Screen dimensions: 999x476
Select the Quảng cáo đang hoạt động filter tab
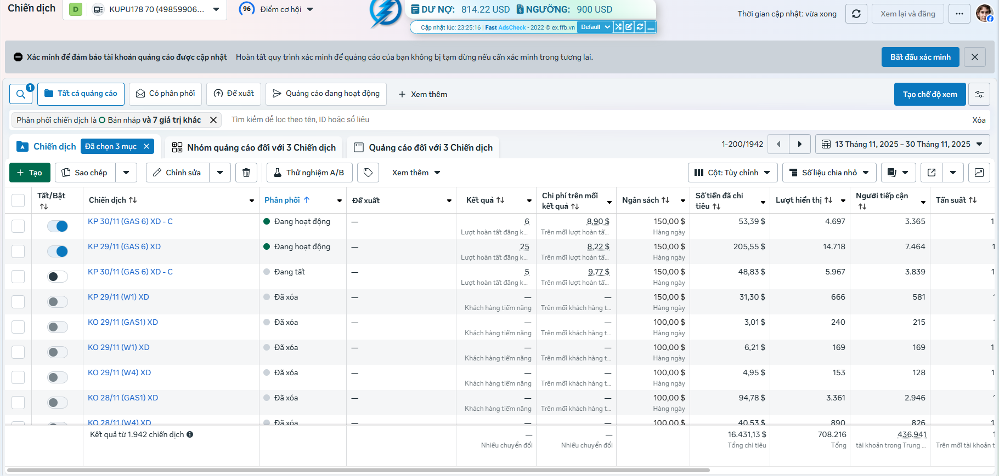[326, 94]
